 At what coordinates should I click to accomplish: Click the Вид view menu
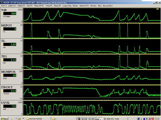pyautogui.click(x=100, y=5)
